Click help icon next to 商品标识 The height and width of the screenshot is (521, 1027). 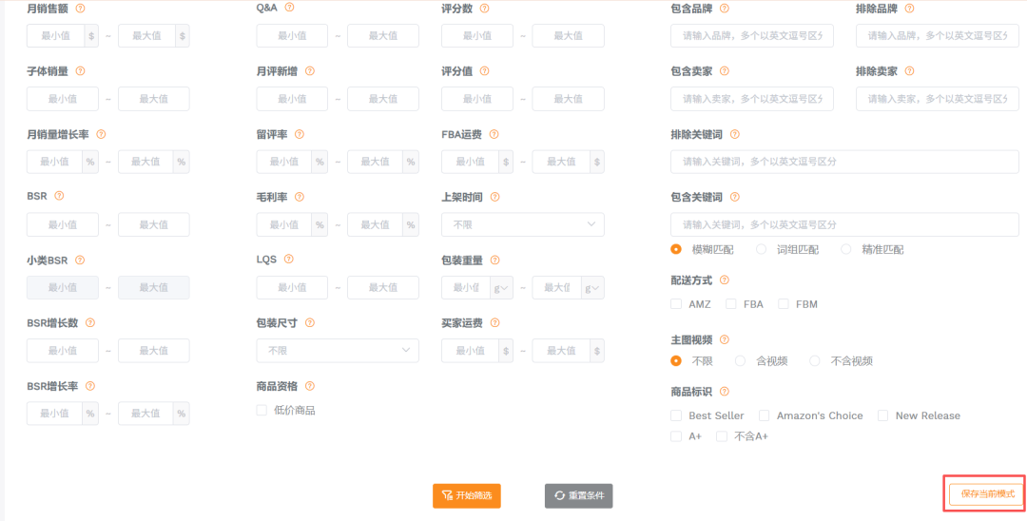(x=725, y=392)
